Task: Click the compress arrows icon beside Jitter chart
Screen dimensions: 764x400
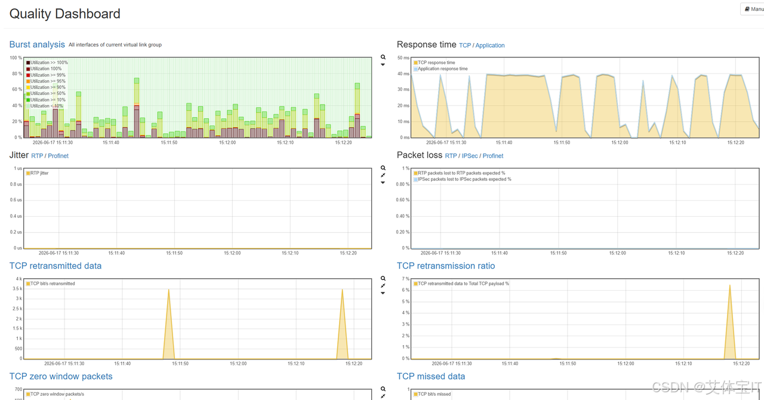Action: [383, 176]
